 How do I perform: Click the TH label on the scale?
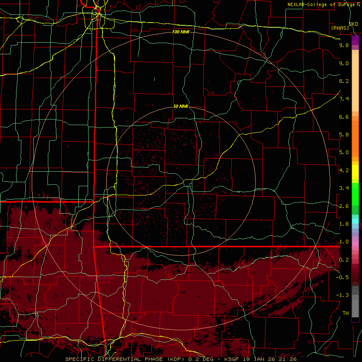(x=346, y=313)
